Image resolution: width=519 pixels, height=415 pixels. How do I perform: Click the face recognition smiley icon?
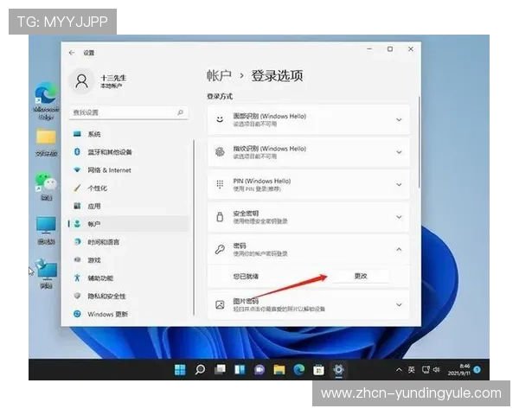pos(220,119)
